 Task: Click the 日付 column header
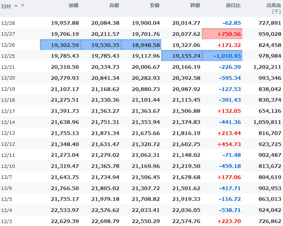(6, 6)
